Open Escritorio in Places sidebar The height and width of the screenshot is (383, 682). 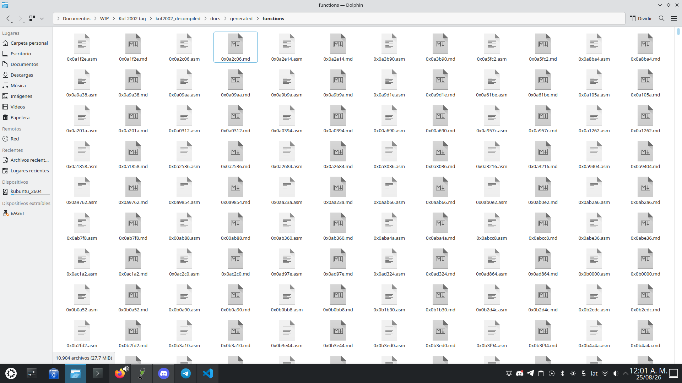point(26,54)
